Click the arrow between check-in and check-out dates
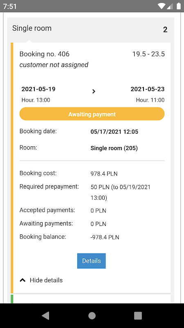 point(94,91)
